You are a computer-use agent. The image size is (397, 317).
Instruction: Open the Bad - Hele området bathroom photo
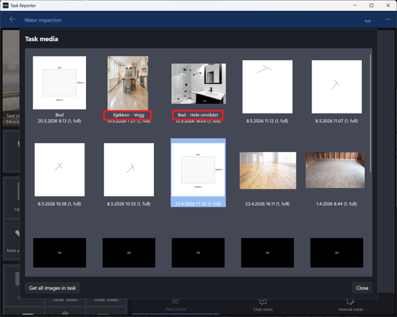198,83
